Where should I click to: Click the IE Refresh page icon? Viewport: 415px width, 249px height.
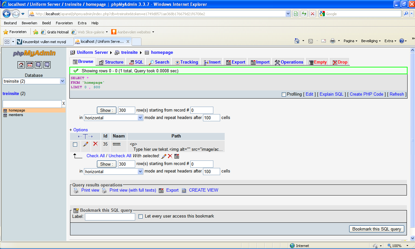point(304,14)
